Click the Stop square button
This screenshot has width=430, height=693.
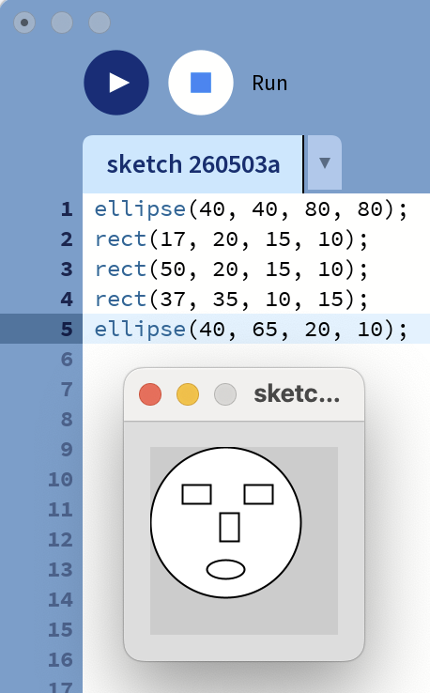point(201,83)
